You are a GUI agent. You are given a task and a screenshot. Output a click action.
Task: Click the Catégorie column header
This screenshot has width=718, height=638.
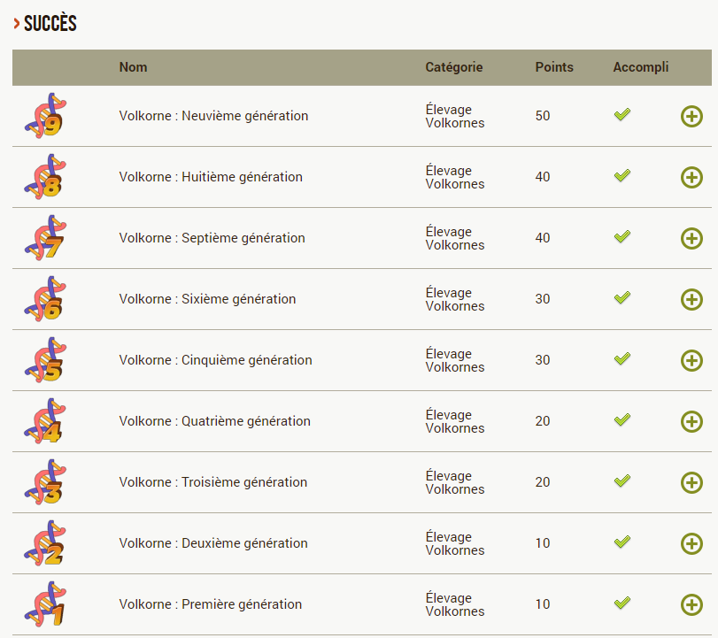point(454,67)
